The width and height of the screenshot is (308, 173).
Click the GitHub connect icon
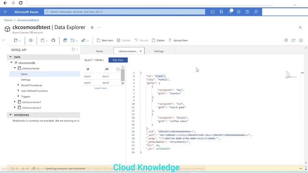[x=53, y=40]
